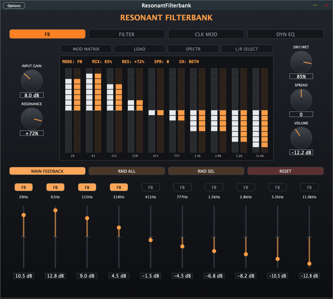Edit the -10.5 dB band gain field

(x=278, y=276)
